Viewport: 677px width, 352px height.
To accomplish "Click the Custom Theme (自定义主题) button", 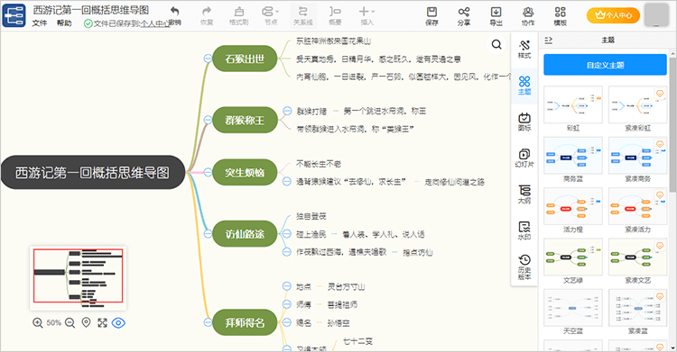I will [x=605, y=65].
